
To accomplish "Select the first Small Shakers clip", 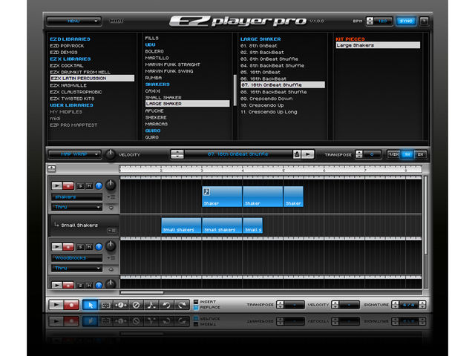I will tap(181, 225).
